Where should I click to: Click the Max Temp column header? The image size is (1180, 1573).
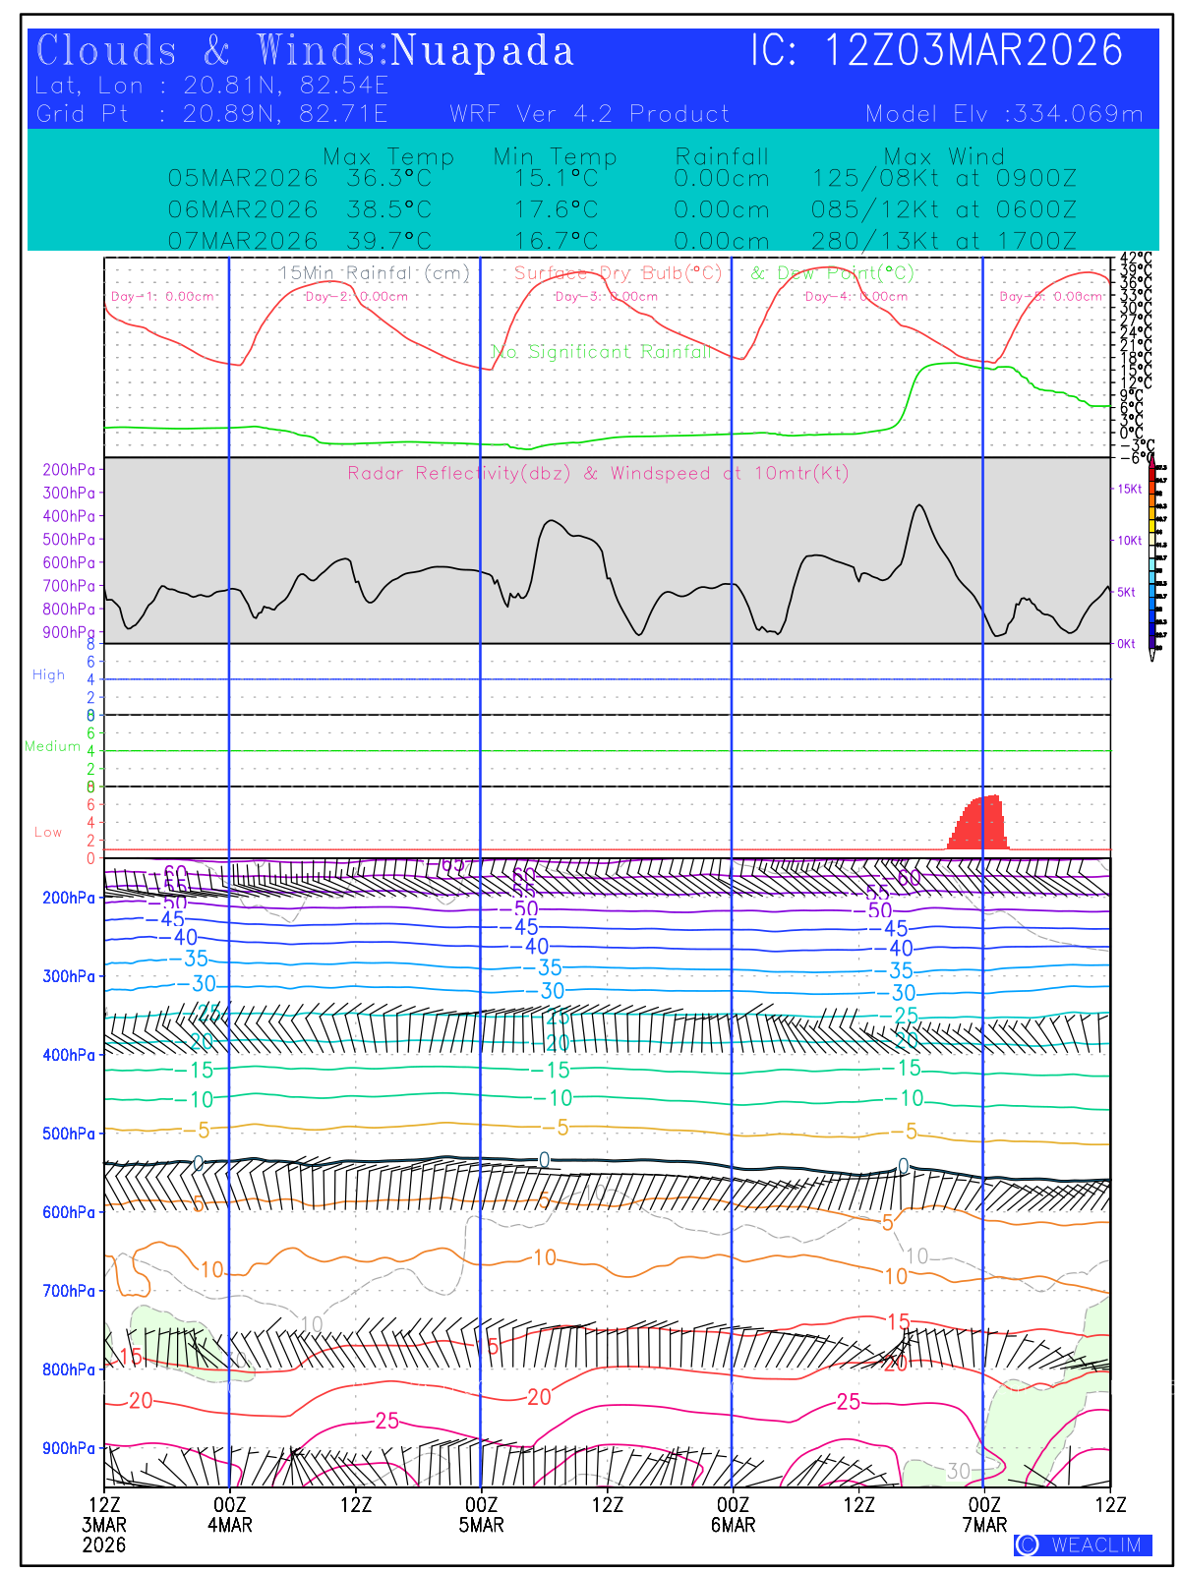coord(388,156)
